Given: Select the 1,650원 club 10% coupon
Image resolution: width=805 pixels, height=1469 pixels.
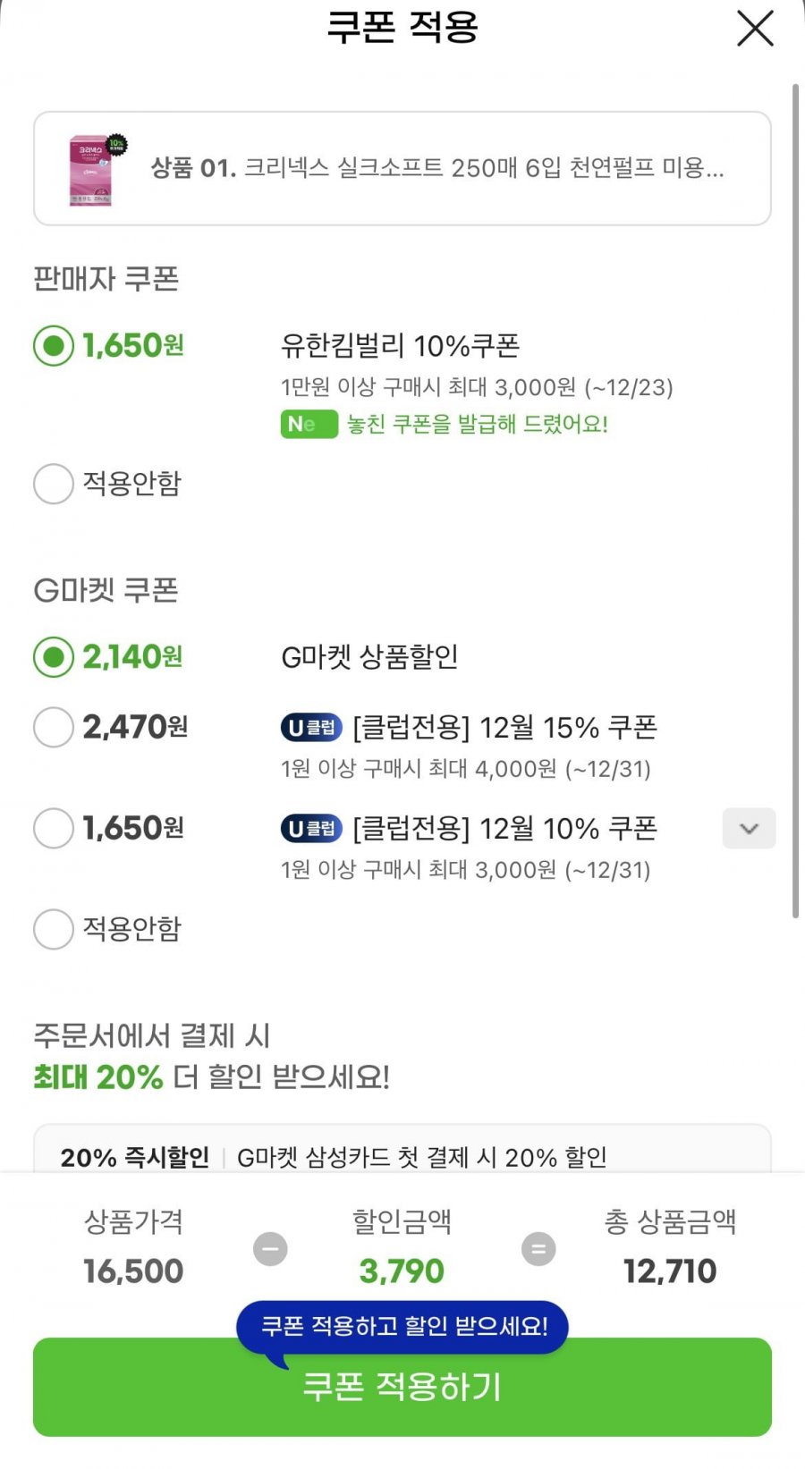Looking at the screenshot, I should click(x=54, y=829).
